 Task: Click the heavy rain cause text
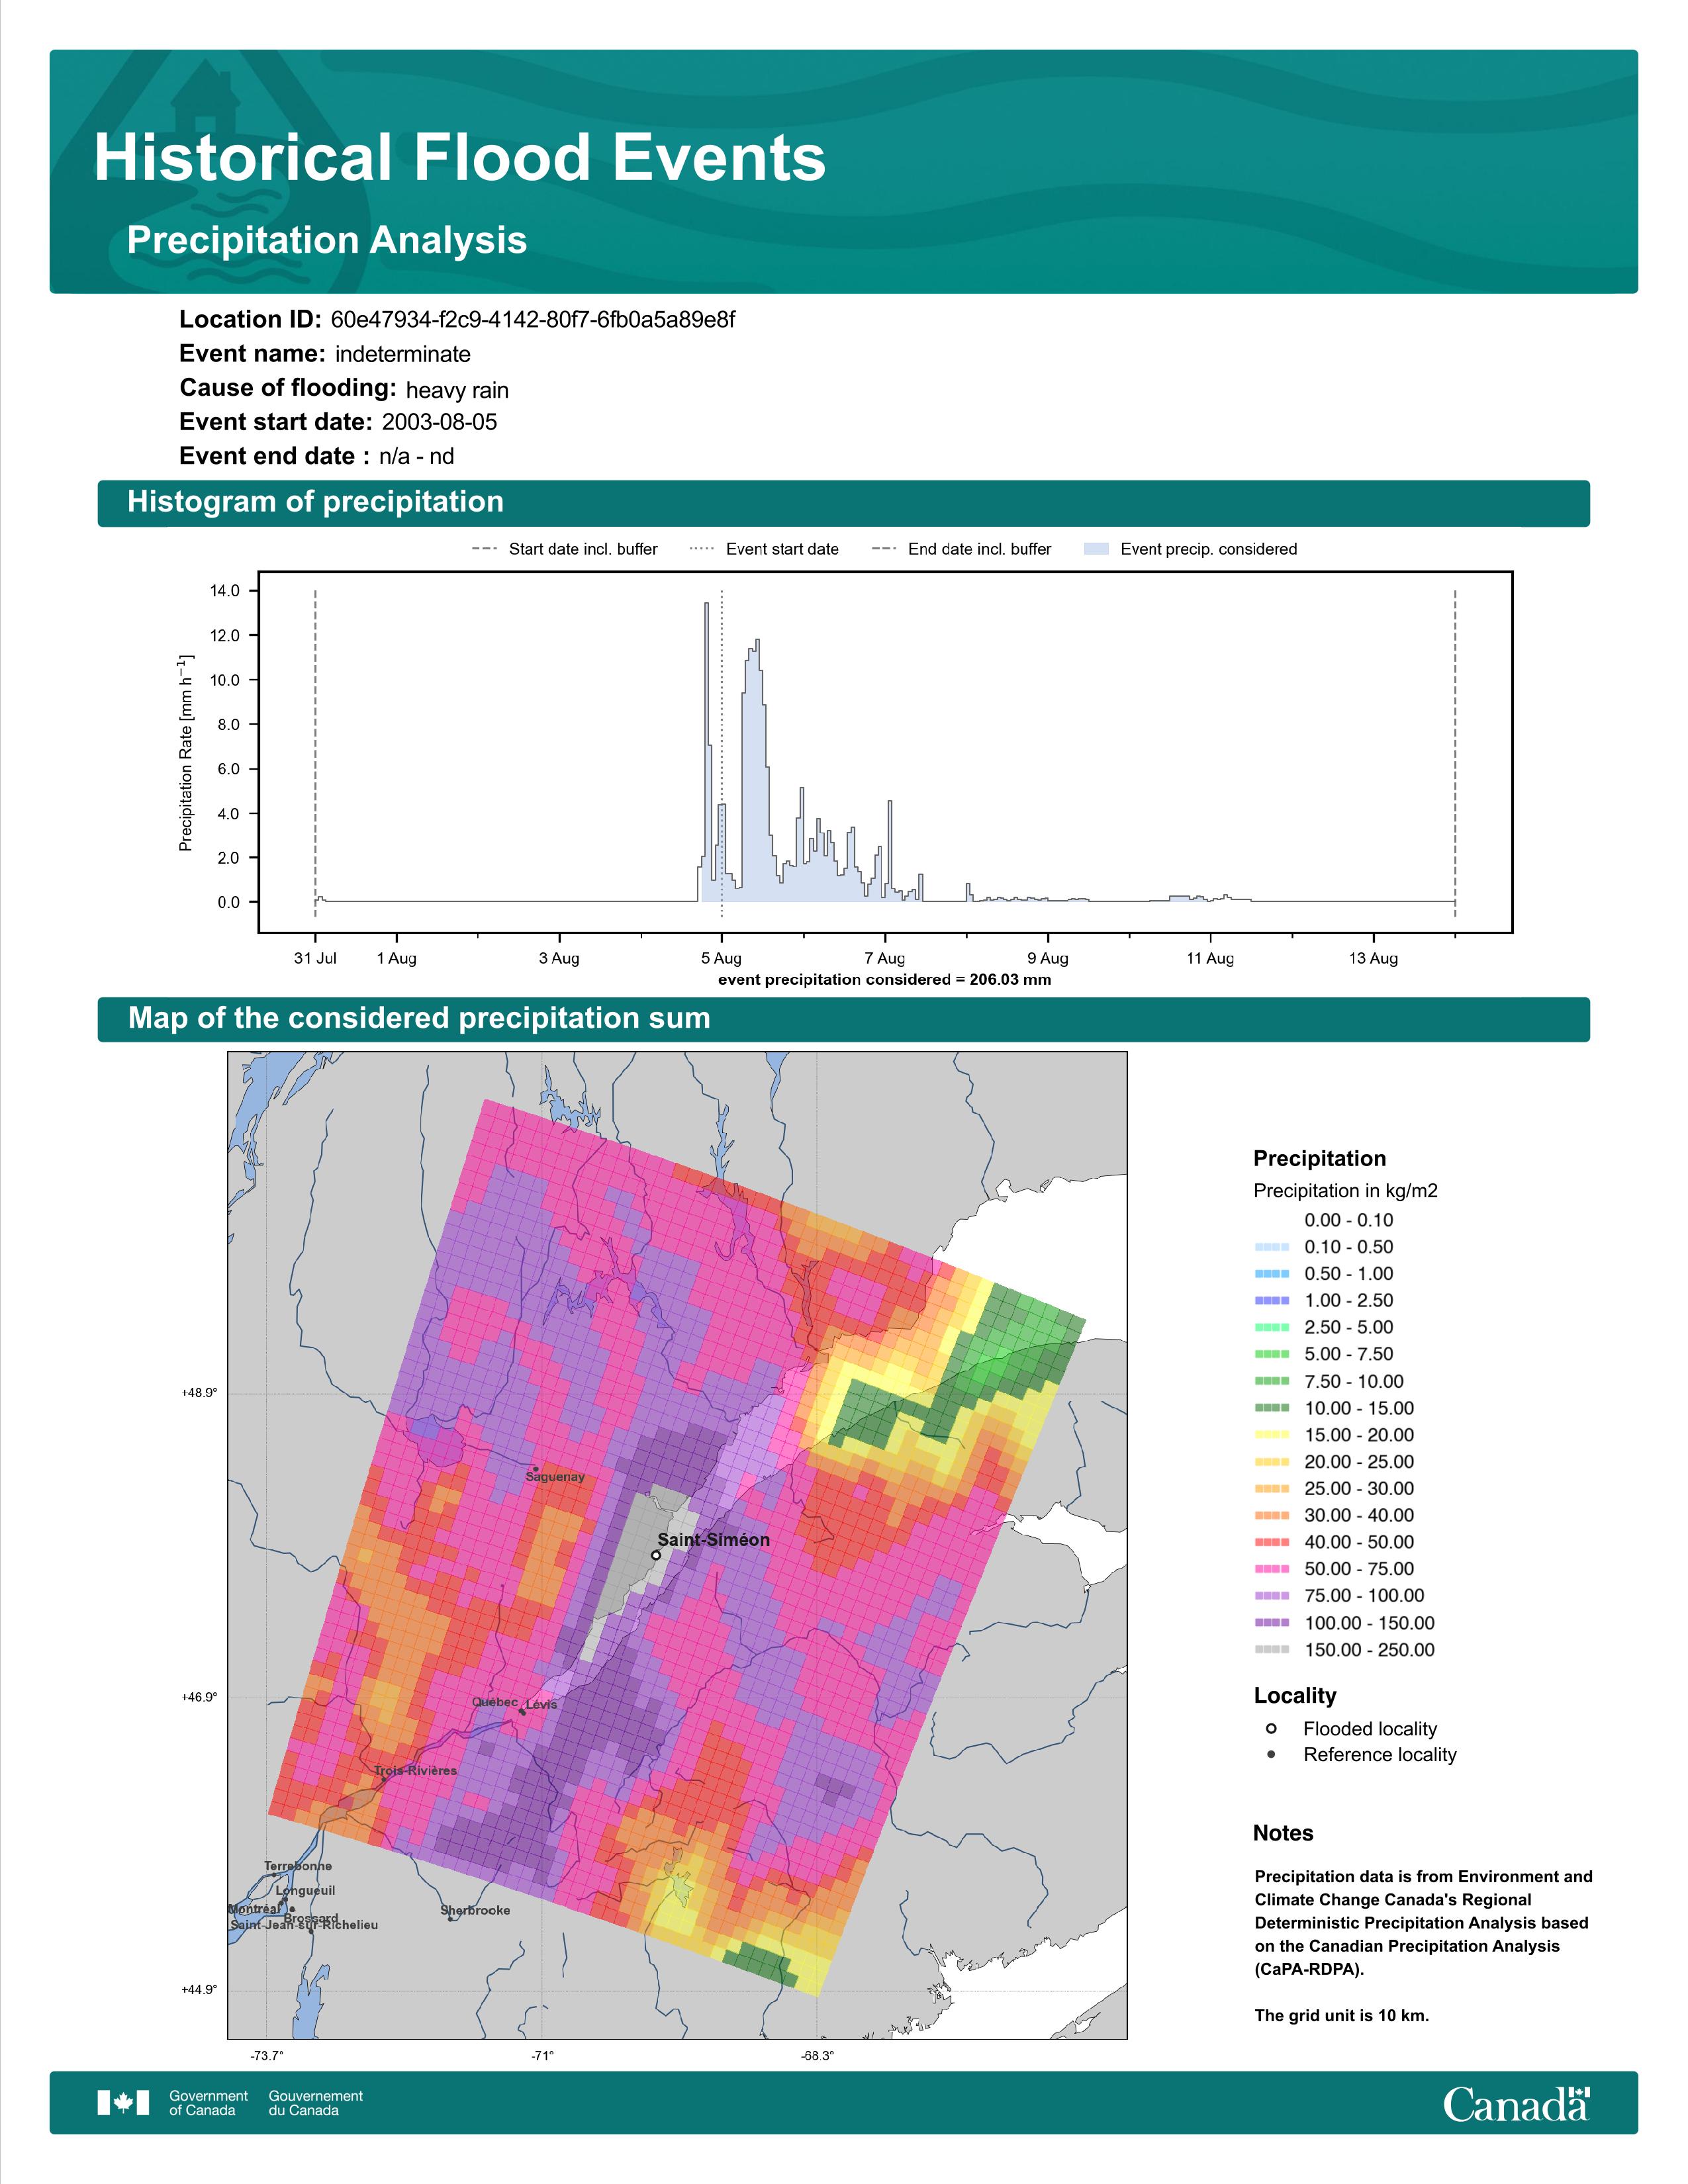[x=457, y=390]
